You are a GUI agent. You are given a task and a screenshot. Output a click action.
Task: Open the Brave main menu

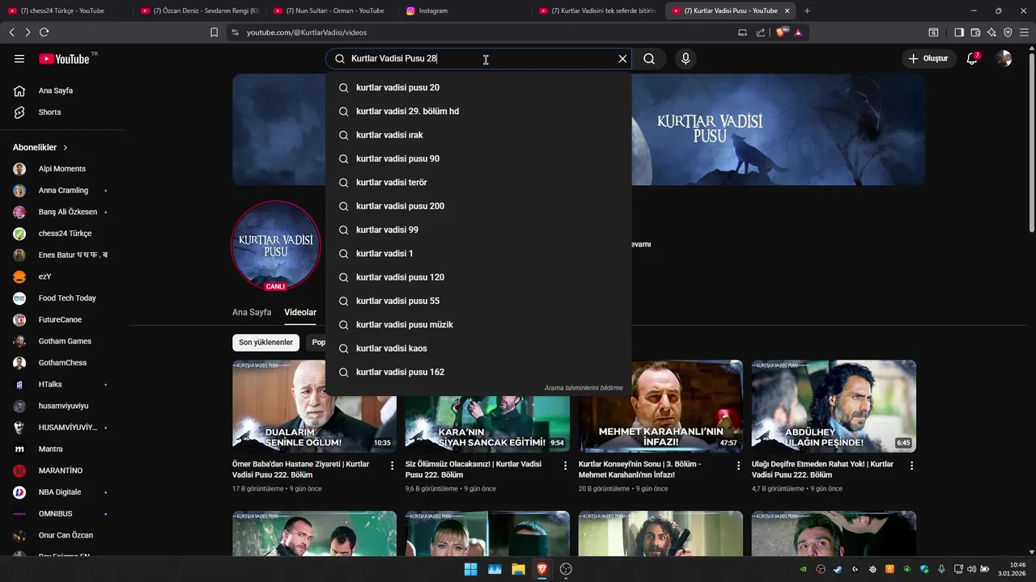(x=1025, y=32)
